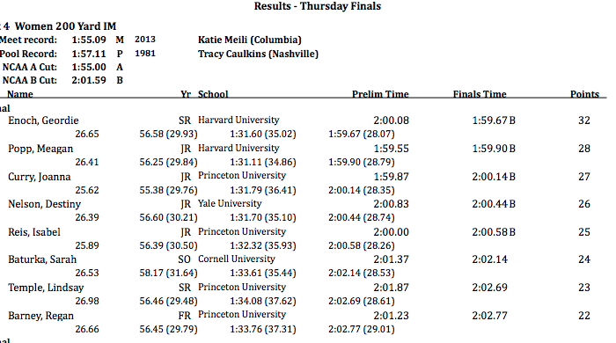Image resolution: width=616 pixels, height=343 pixels.
Task: Click Cornell University in Baturka's row
Action: coord(237,259)
